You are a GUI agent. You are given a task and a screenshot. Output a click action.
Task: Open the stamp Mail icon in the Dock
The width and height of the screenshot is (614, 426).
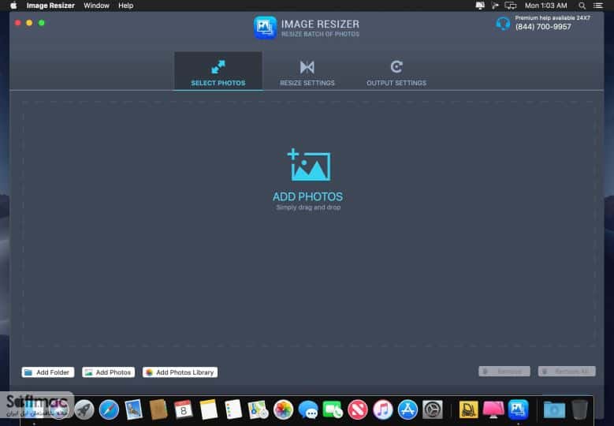(133, 409)
